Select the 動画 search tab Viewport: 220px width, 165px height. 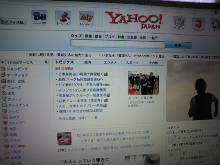click(98, 36)
